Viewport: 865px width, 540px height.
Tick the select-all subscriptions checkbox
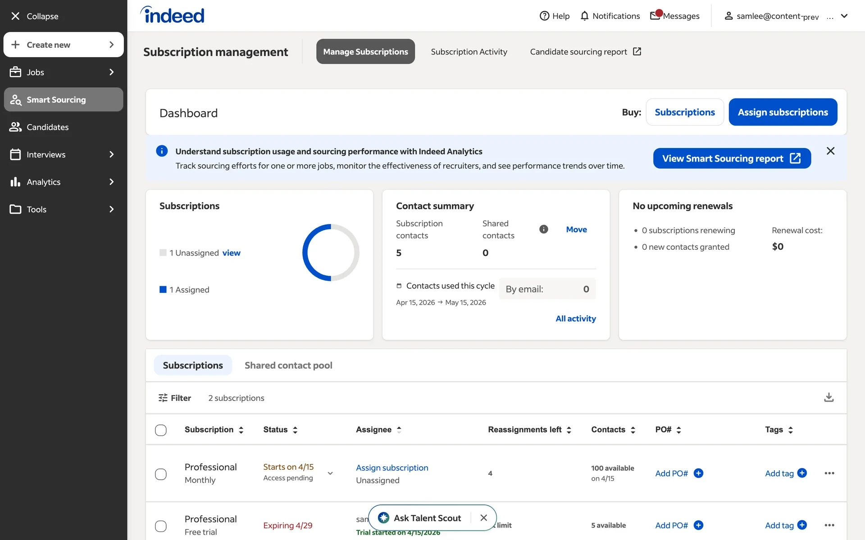click(x=161, y=430)
